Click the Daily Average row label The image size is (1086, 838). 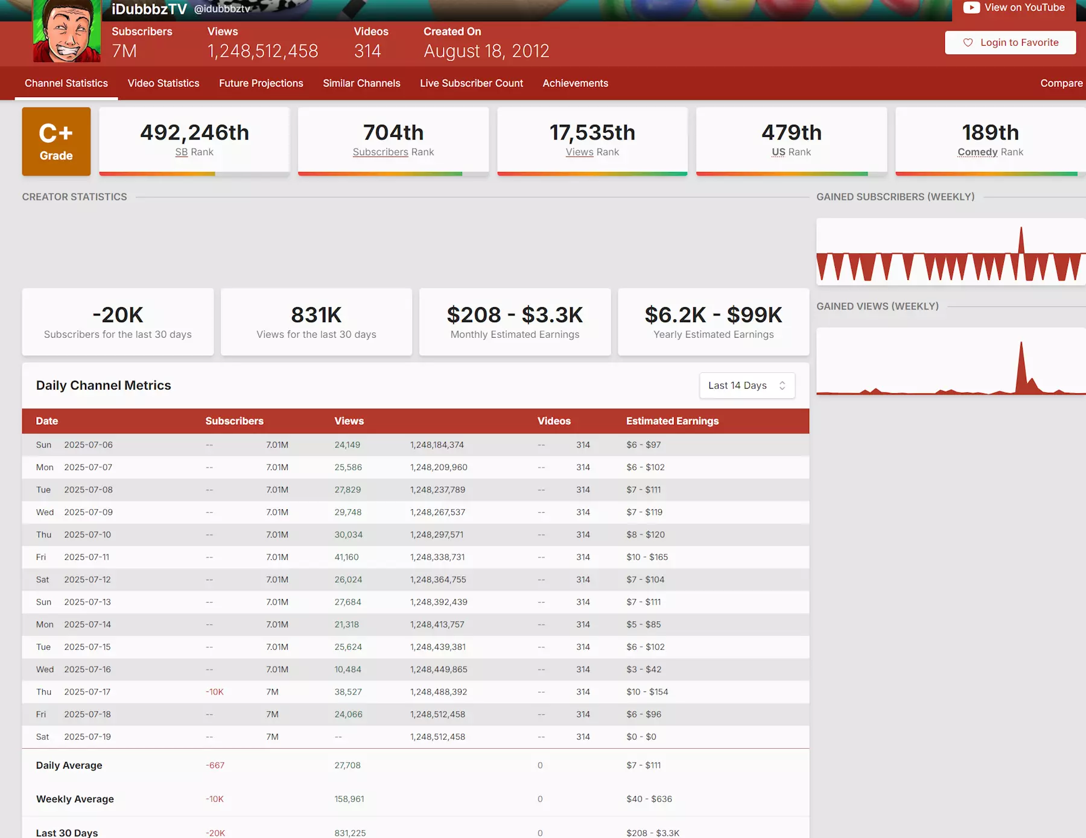[x=69, y=765]
